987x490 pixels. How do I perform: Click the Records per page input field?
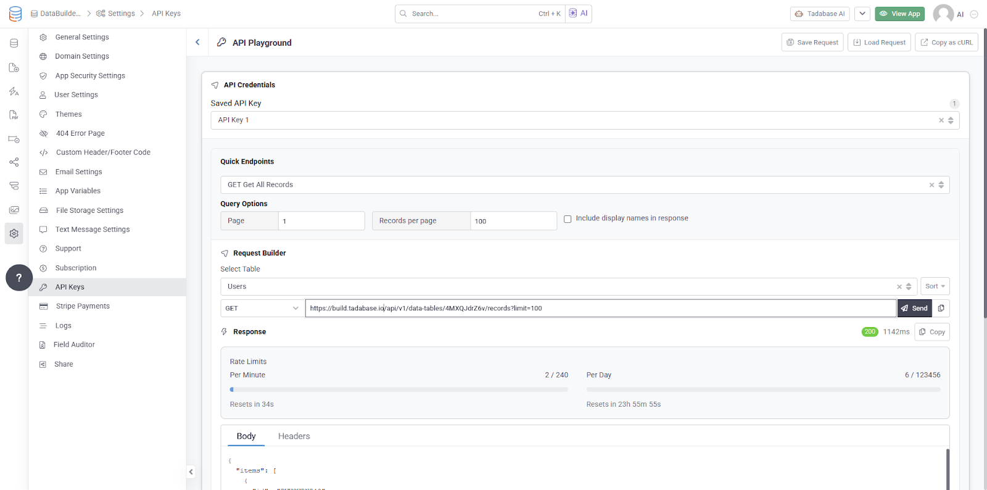(x=513, y=221)
